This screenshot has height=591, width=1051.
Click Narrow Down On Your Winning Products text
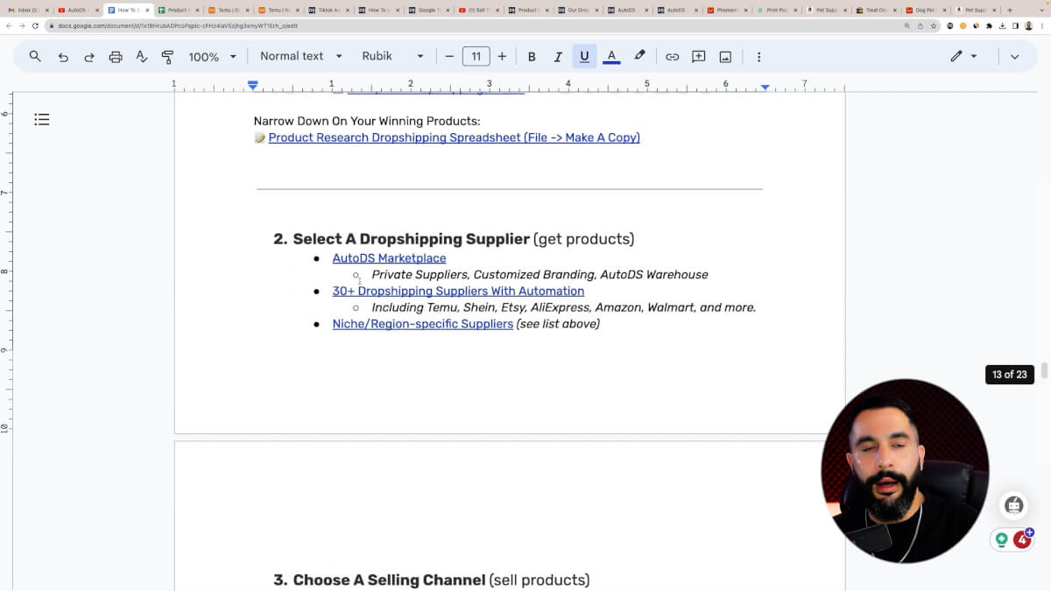coord(367,121)
